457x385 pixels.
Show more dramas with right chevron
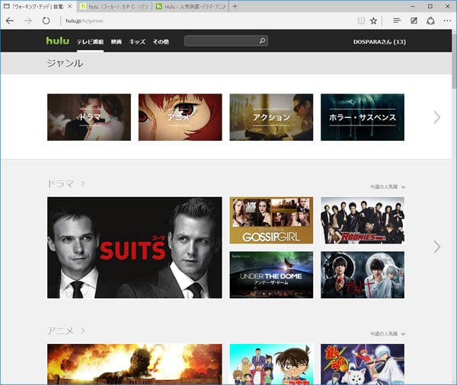[437, 247]
